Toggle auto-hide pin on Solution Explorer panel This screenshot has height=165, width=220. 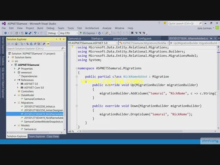[60, 39]
